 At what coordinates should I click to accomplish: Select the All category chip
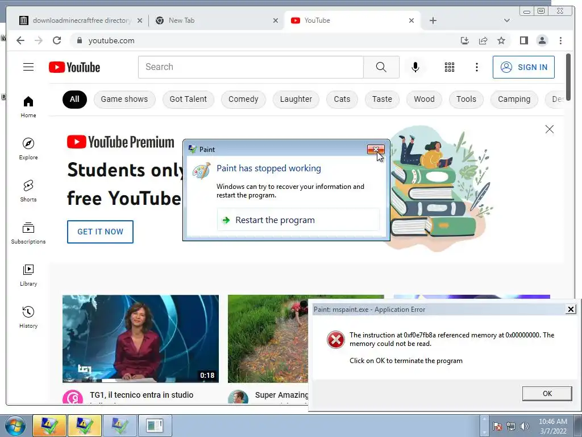[74, 99]
